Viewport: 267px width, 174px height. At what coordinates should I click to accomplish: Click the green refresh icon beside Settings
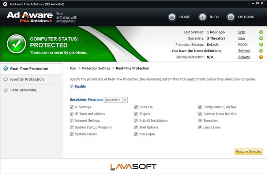coord(261,51)
